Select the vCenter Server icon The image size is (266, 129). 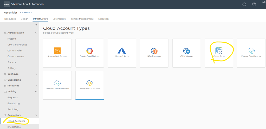tap(219, 50)
